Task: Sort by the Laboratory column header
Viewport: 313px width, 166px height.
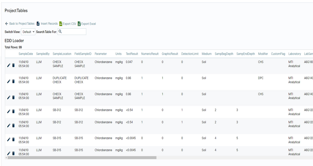Action: 294,54
